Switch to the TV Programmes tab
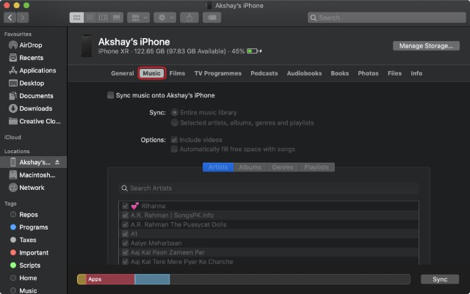 [x=218, y=73]
